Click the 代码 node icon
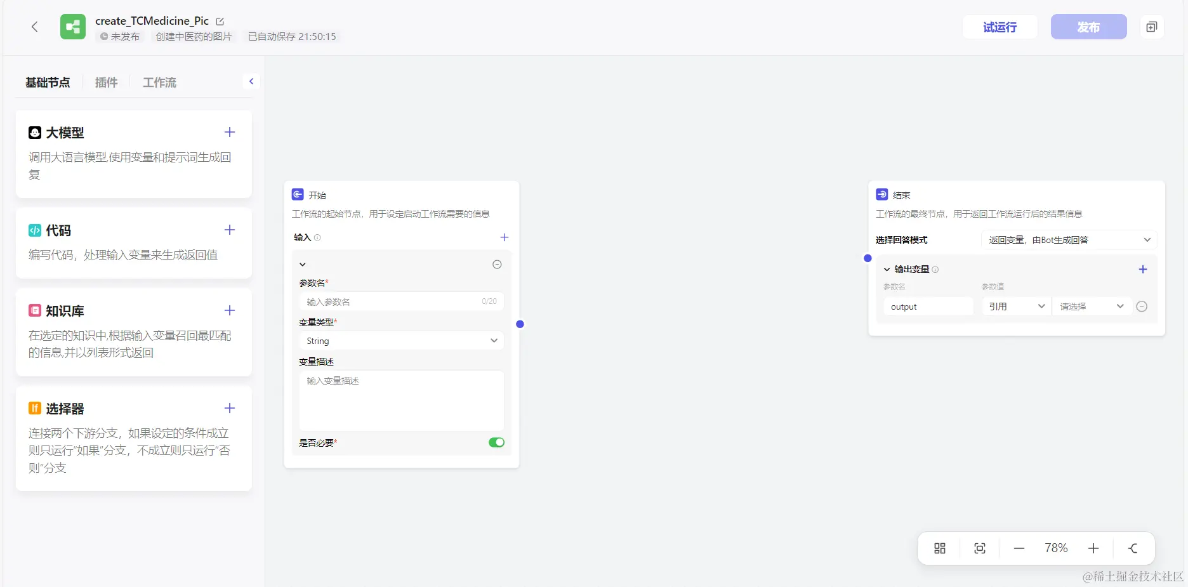 click(x=35, y=230)
